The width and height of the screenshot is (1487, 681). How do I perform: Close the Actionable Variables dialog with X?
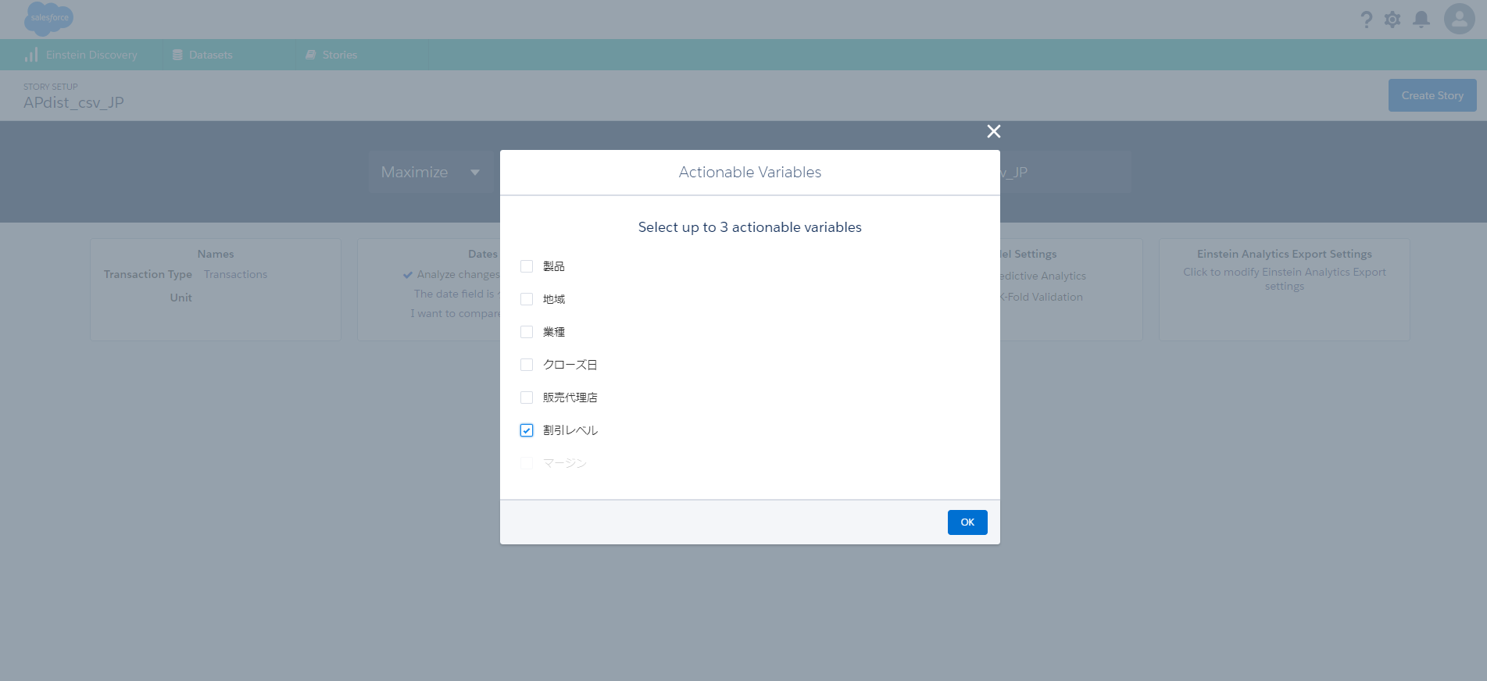click(993, 131)
